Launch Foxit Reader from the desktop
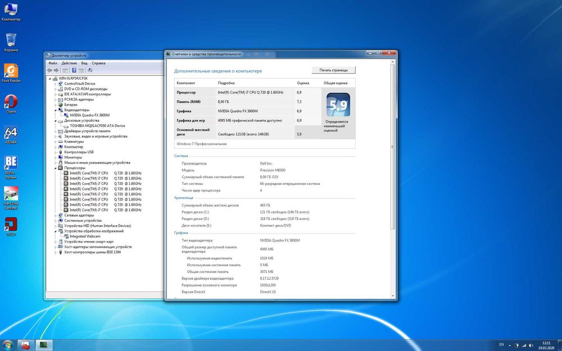The height and width of the screenshot is (351, 562). (11, 73)
